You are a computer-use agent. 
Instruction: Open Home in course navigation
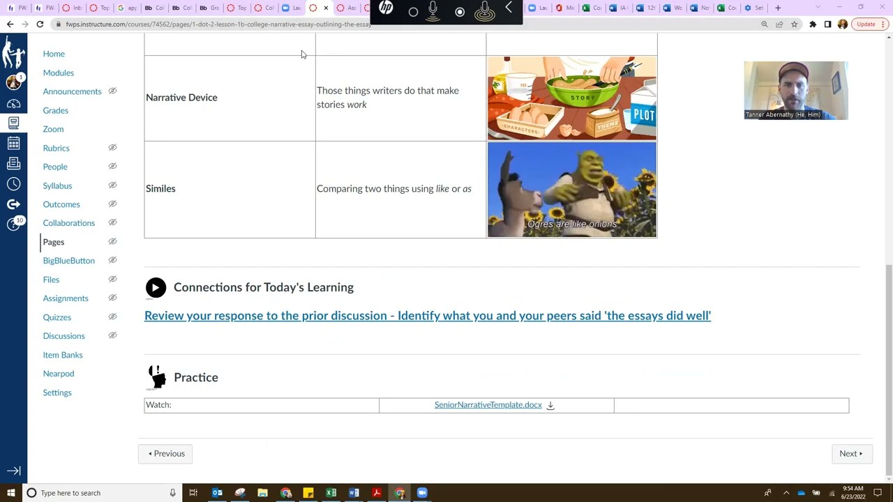point(54,54)
